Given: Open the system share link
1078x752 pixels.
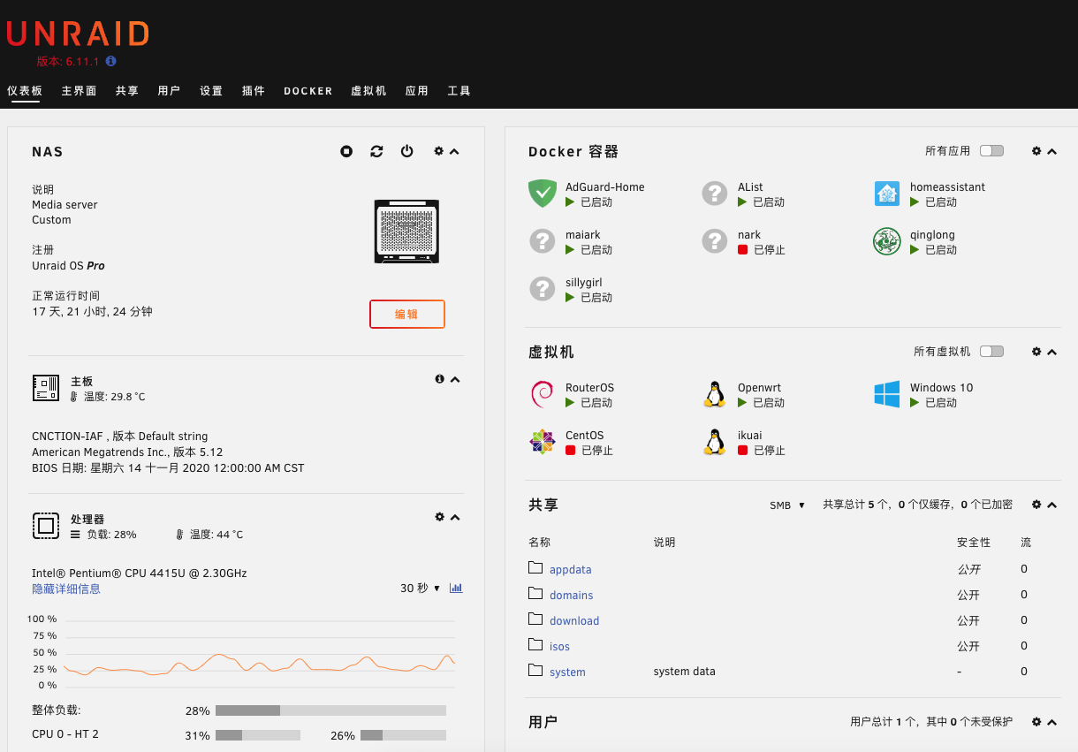Looking at the screenshot, I should pos(567,672).
